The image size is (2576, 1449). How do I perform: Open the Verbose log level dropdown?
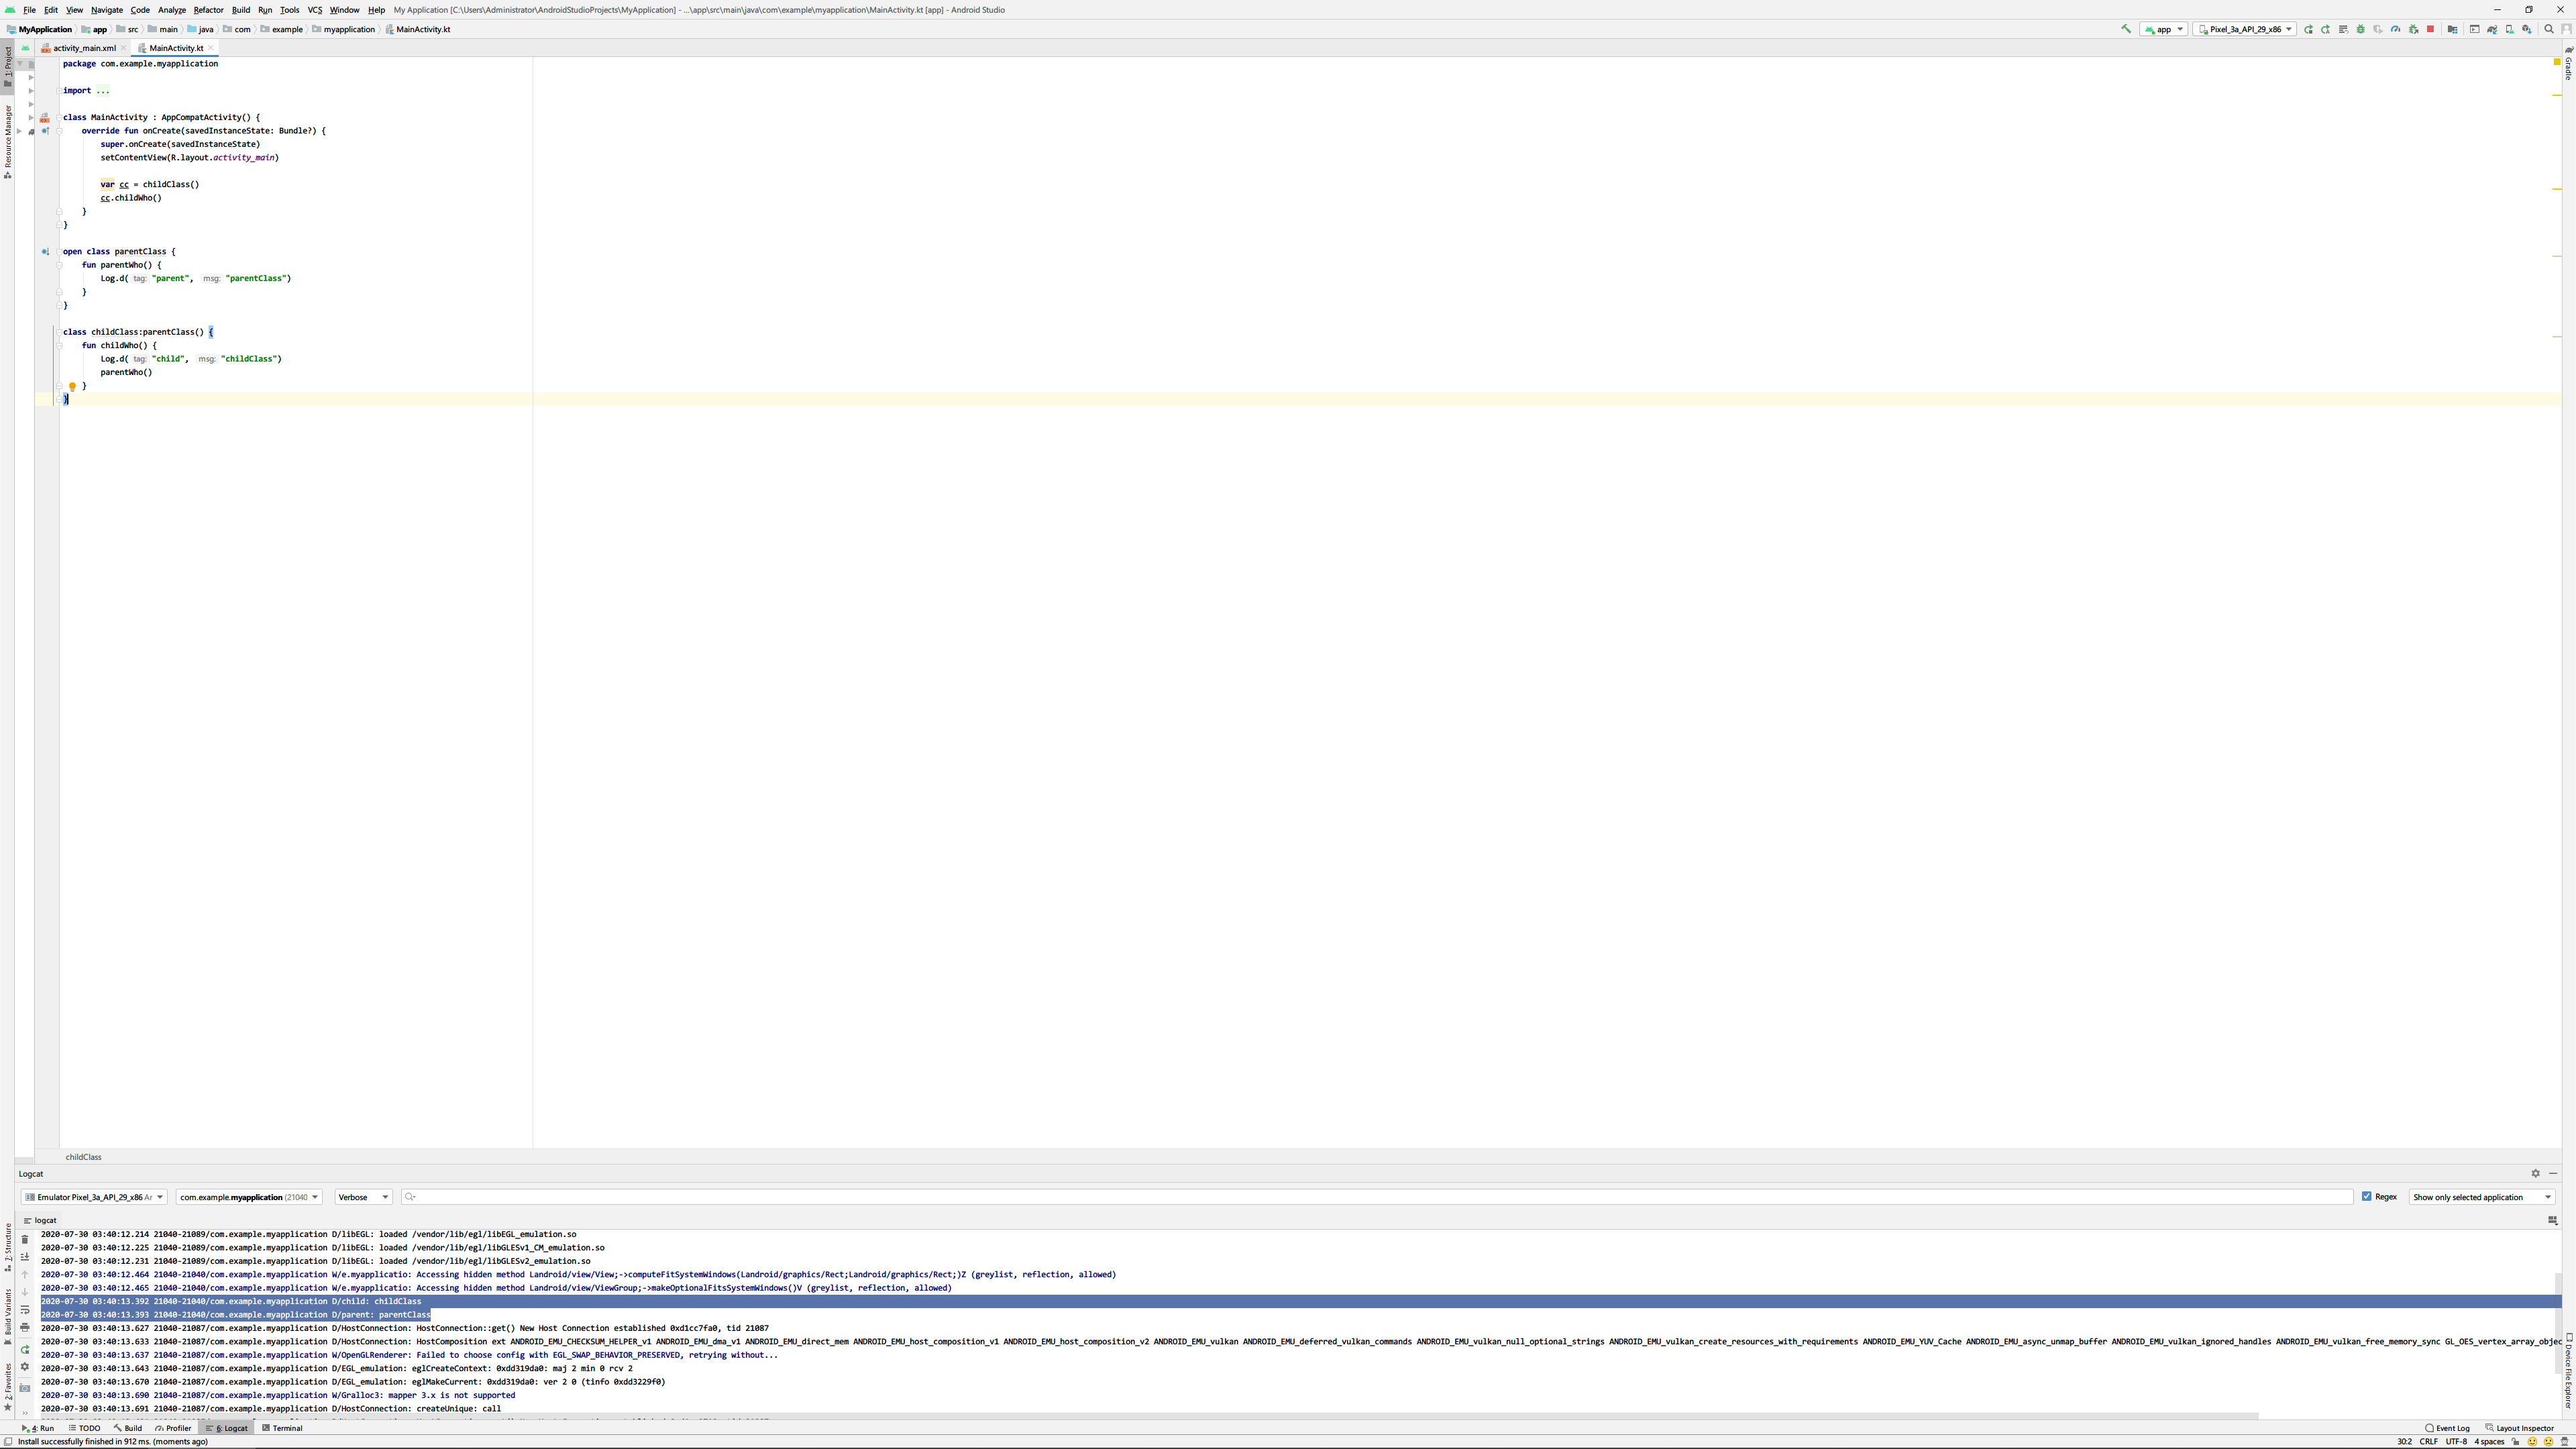(x=363, y=1197)
